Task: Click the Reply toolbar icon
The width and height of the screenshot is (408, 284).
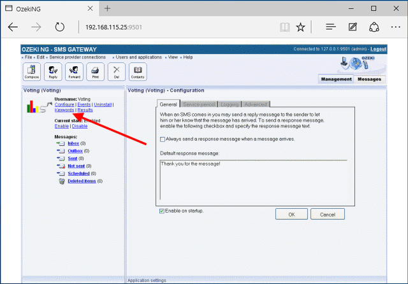Action: pyautogui.click(x=53, y=72)
